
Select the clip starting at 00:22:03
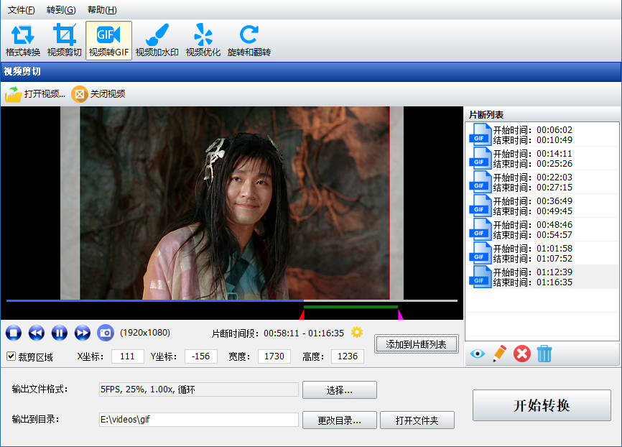tap(542, 183)
